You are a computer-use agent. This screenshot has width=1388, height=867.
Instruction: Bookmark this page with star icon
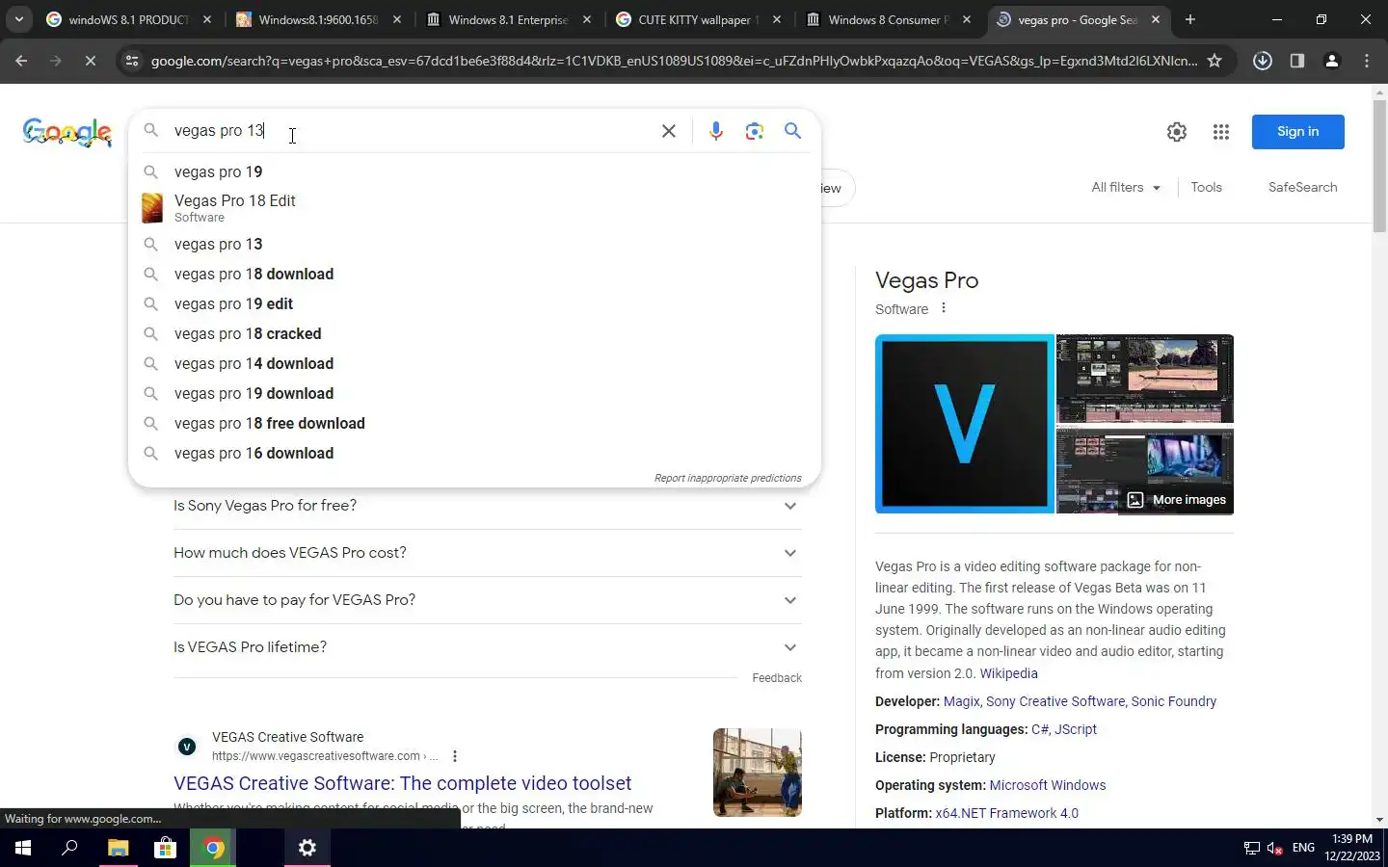[1214, 61]
